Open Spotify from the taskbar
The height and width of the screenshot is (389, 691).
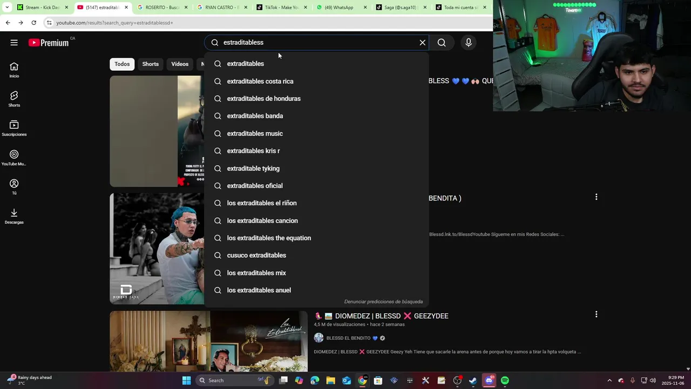505,380
